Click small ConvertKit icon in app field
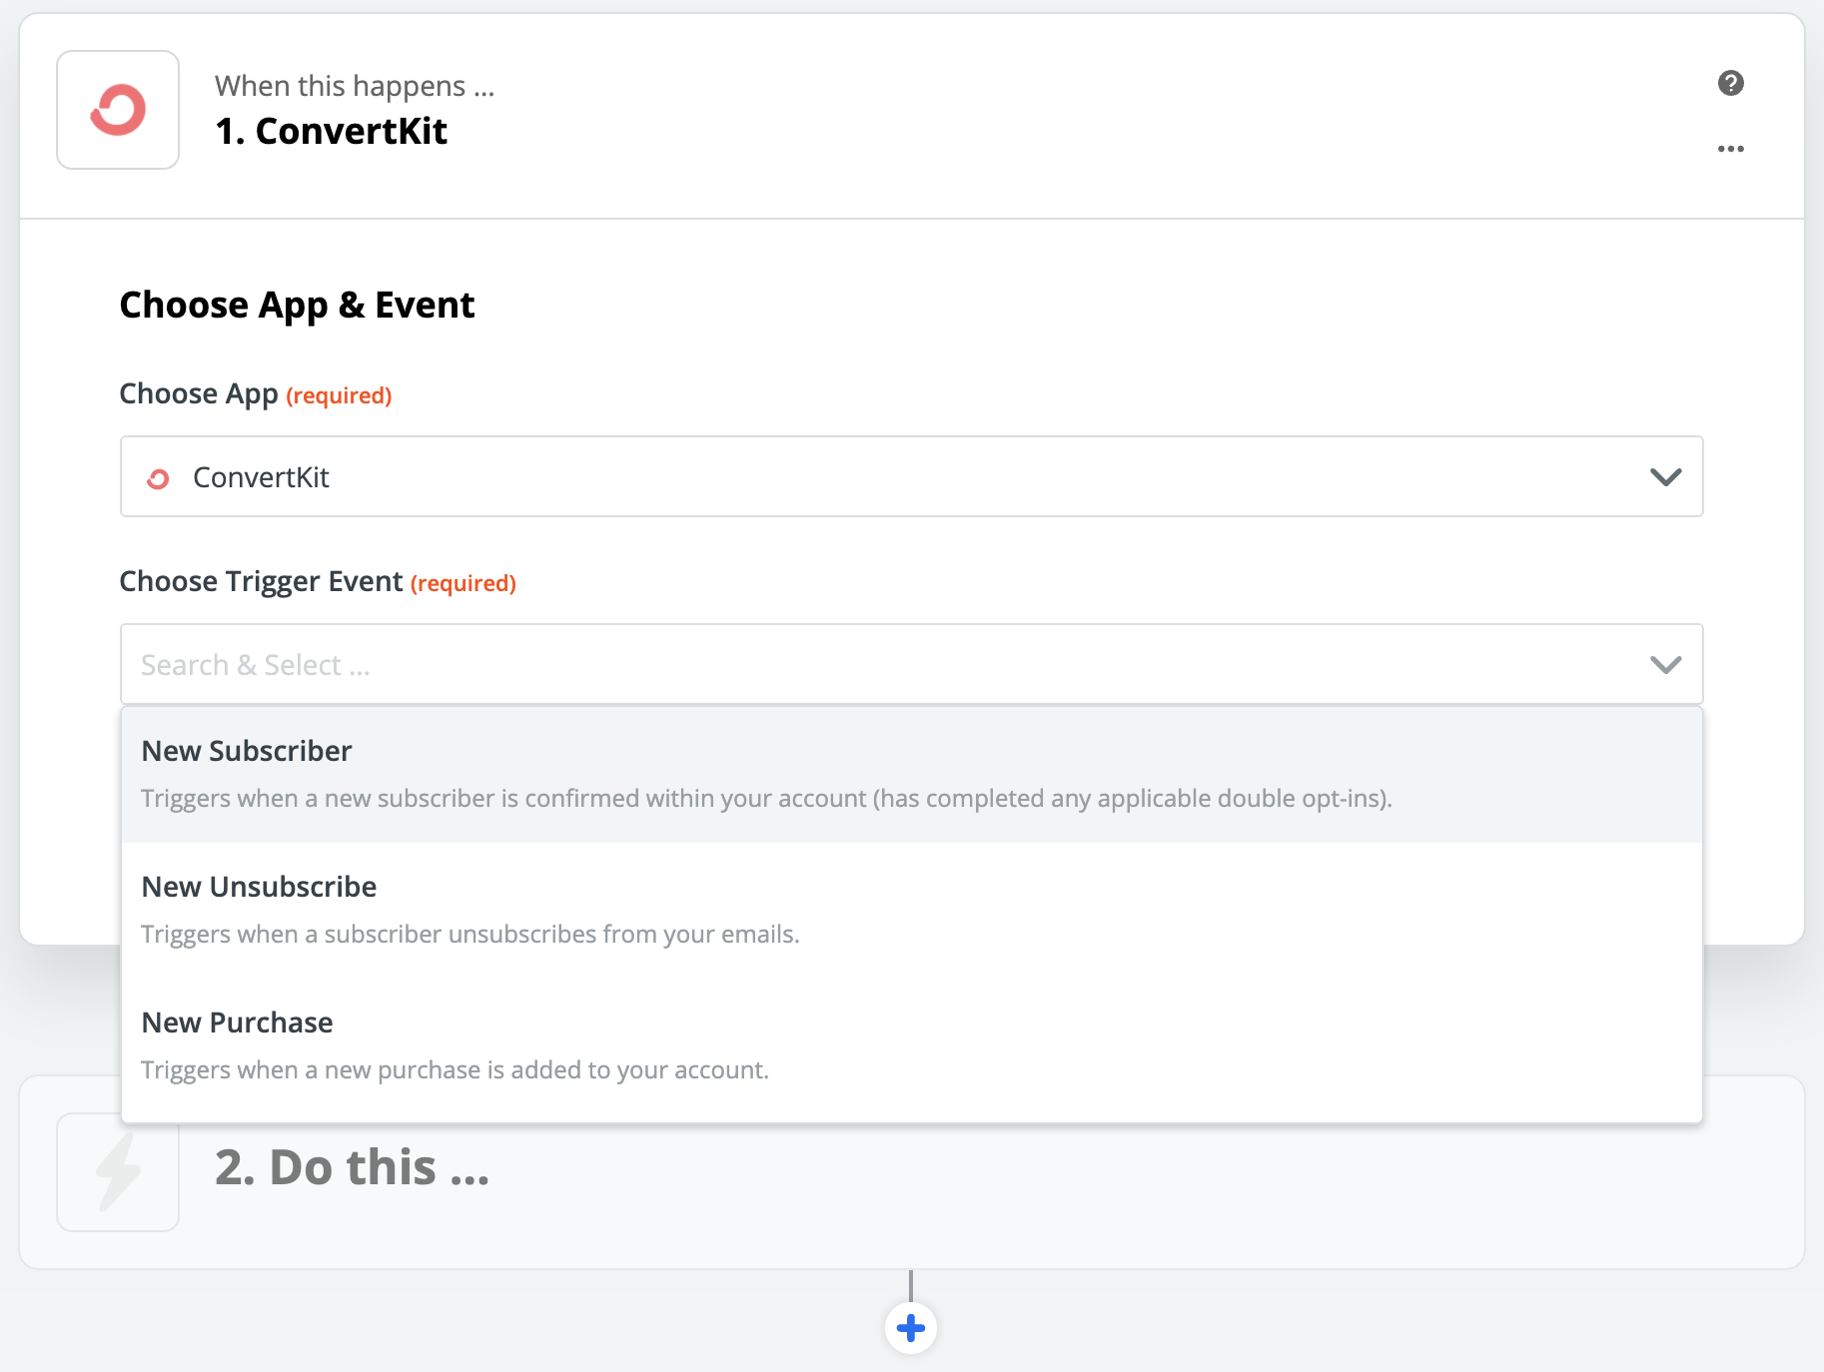This screenshot has height=1372, width=1824. pos(158,478)
